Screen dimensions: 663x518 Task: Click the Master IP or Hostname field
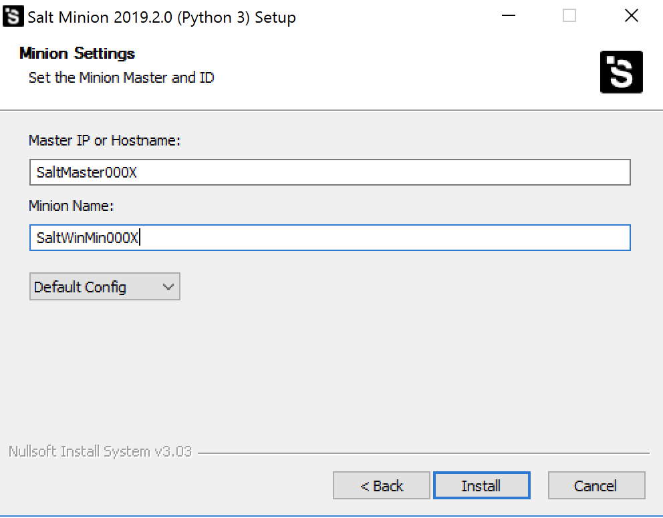coord(329,172)
